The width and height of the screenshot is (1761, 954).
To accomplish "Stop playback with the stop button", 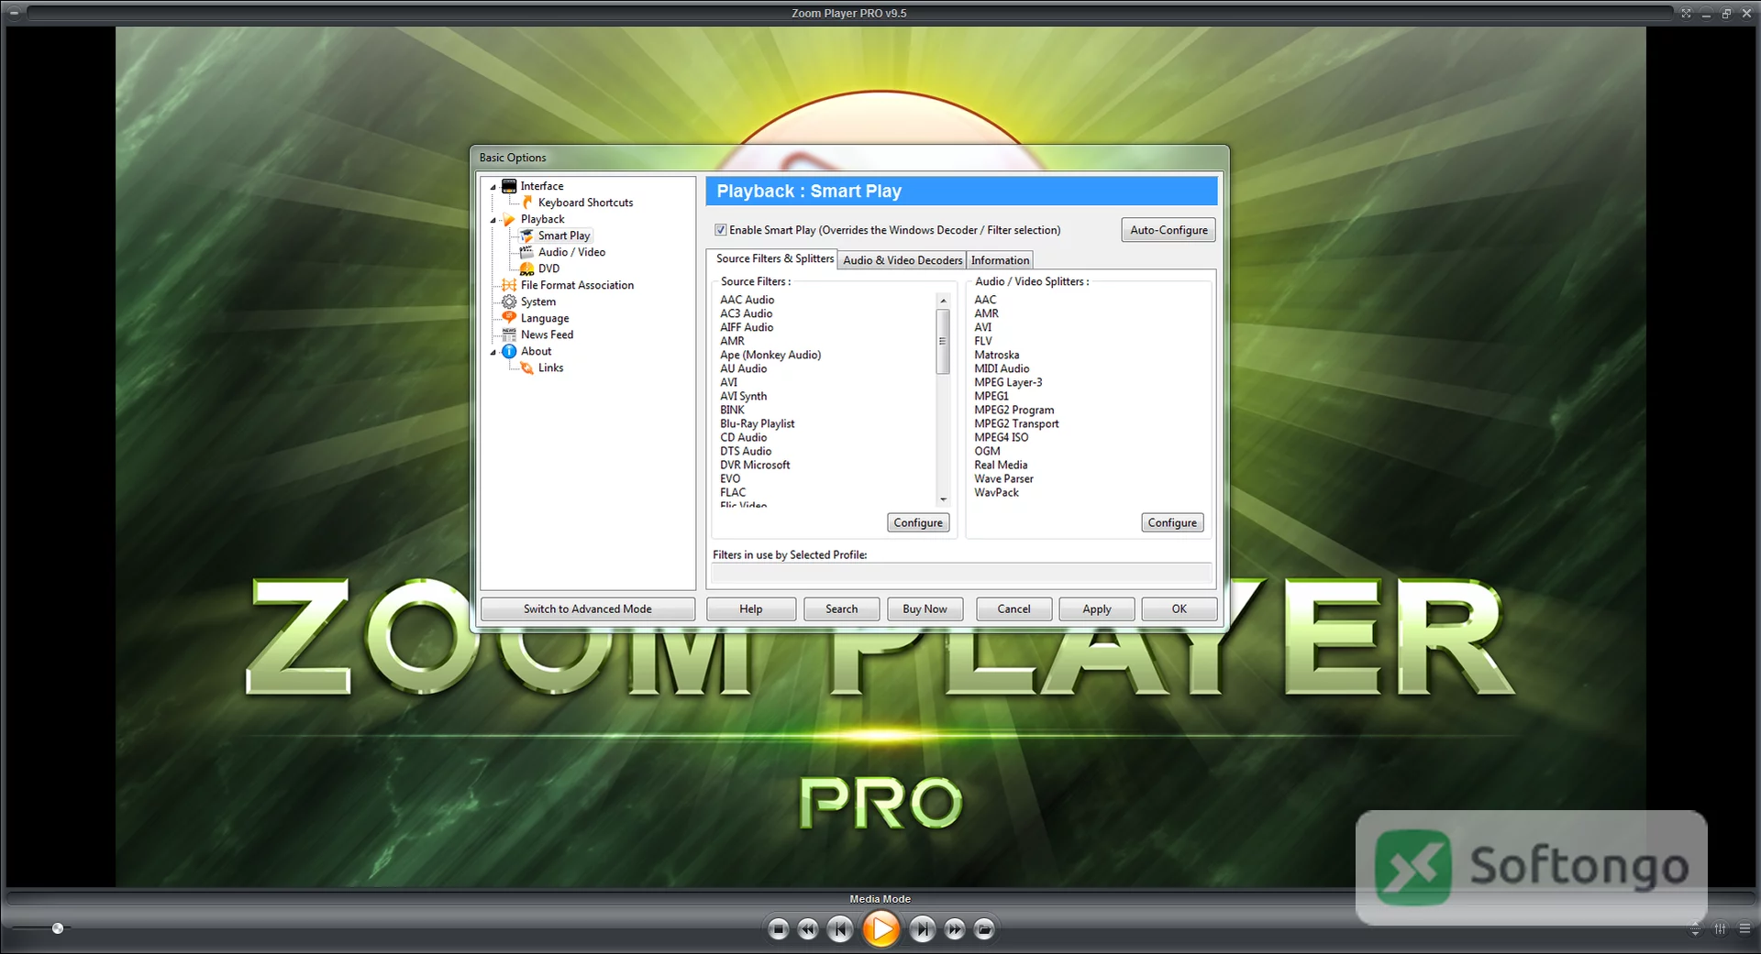I will [x=779, y=929].
